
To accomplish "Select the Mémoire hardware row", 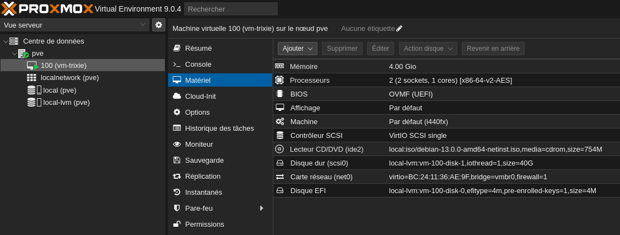I will (446, 66).
